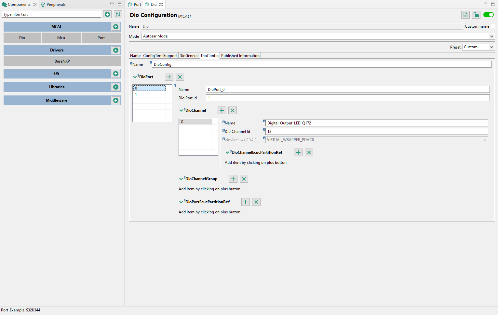498x315 pixels.
Task: Click the BaseNXP driver entry
Action: (x=62, y=61)
